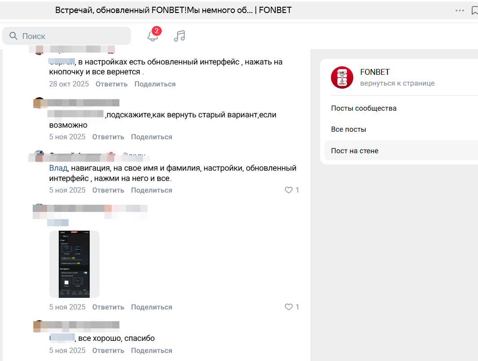Screen dimensions: 478x361
Task: Select Пост на стене in sidebar
Action: (401, 150)
